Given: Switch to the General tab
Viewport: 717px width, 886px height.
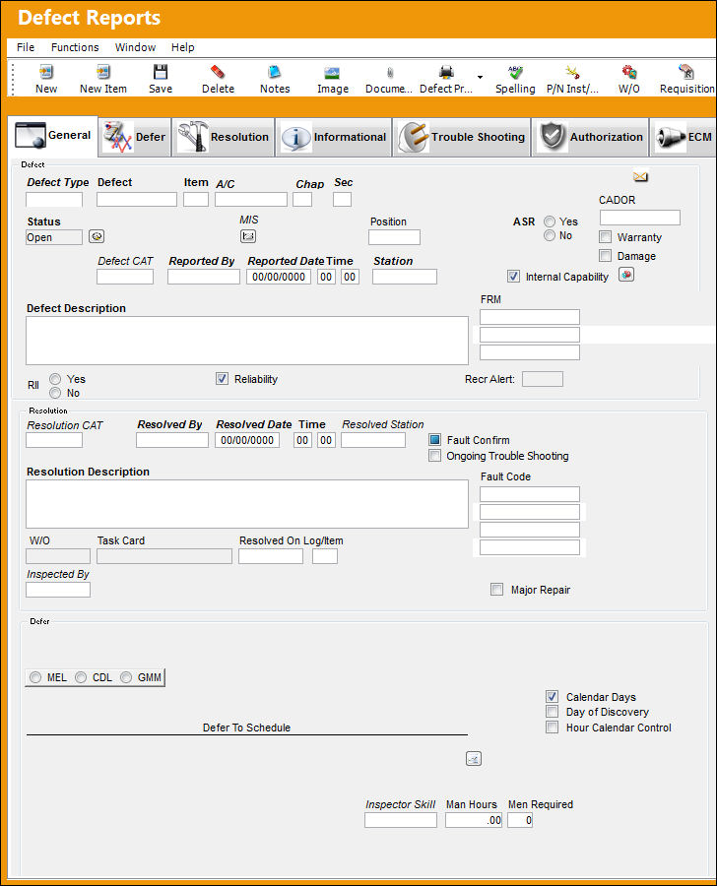Looking at the screenshot, I should click(x=53, y=136).
